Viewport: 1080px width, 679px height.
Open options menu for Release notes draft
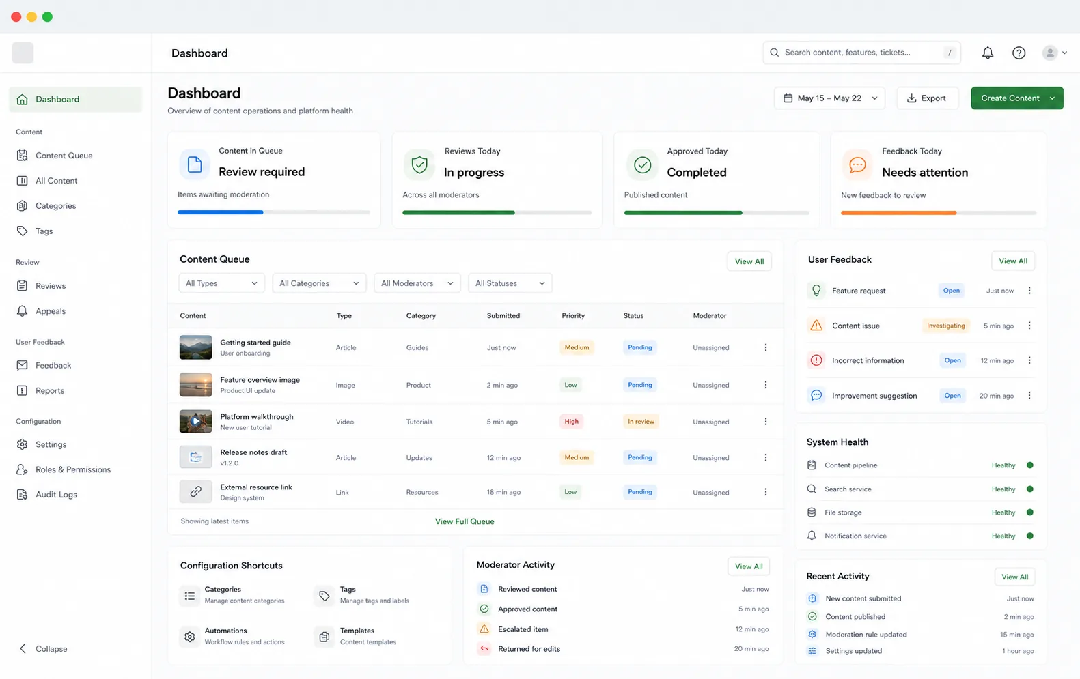(765, 457)
